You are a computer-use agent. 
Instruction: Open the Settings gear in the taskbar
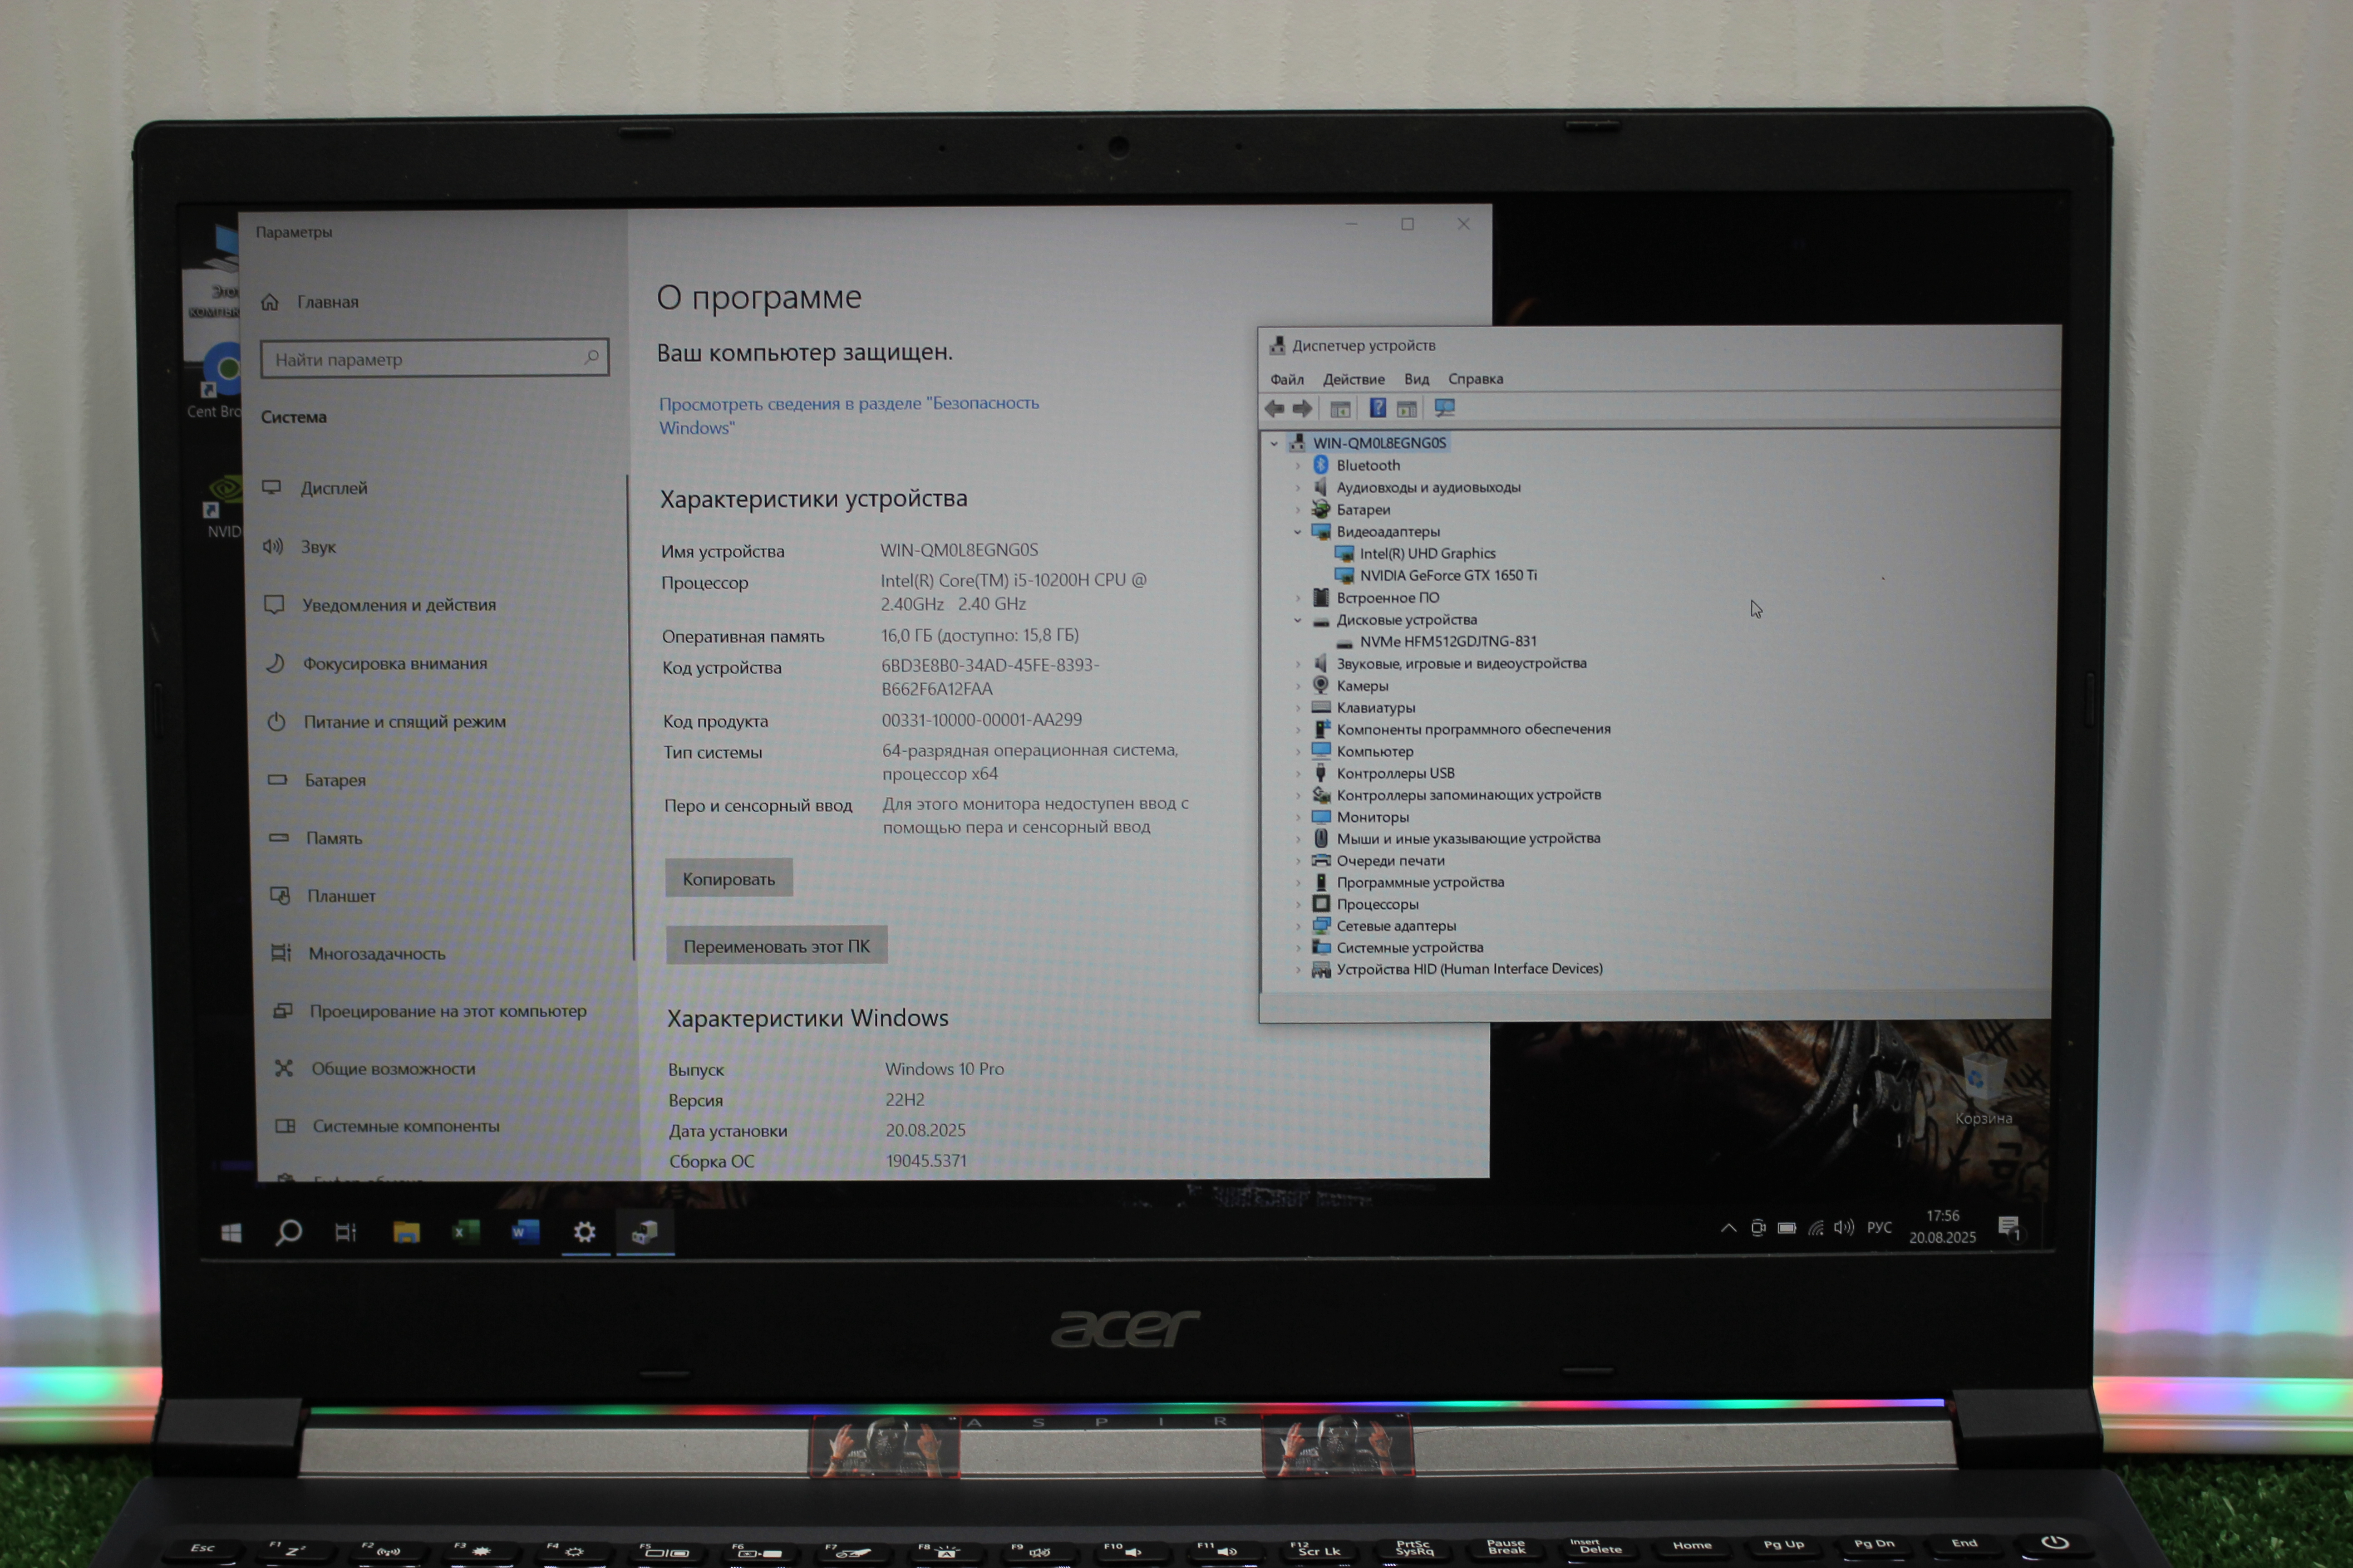click(584, 1232)
